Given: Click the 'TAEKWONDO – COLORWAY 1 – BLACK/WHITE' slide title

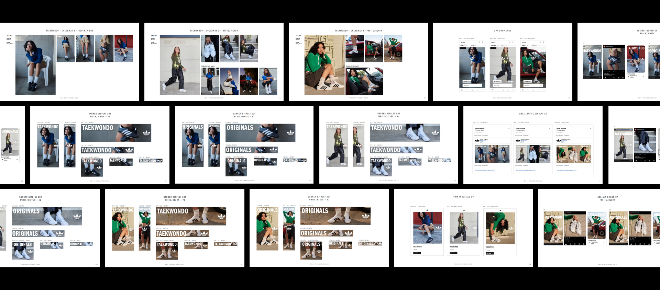Looking at the screenshot, I should [70, 31].
